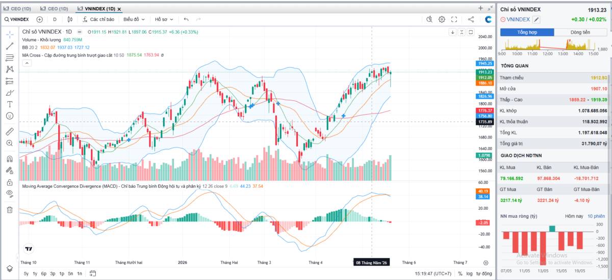Collapse the indicator legend chevron
612x280 pixels.
(27, 63)
